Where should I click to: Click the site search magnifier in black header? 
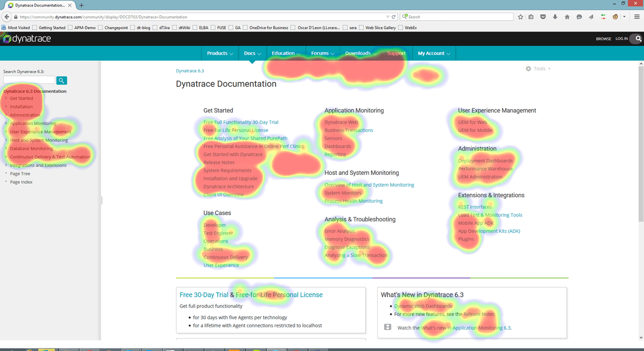click(x=638, y=39)
